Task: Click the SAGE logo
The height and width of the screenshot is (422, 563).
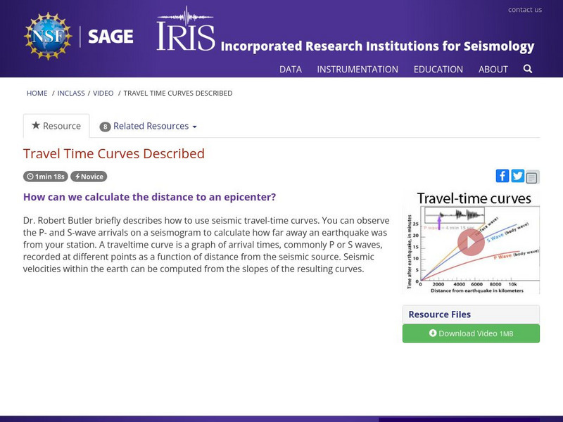Action: pyautogui.click(x=109, y=36)
